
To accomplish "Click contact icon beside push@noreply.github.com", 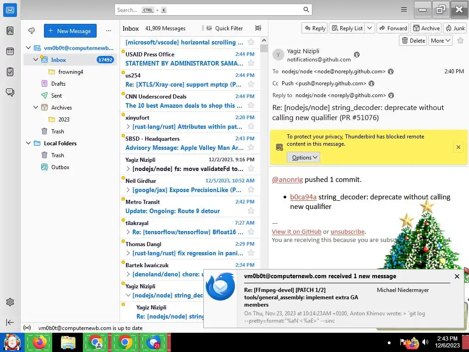I will [371, 83].
